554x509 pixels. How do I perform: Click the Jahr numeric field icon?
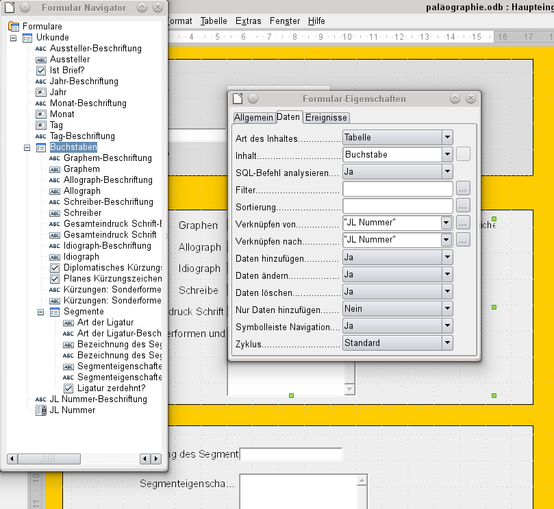pyautogui.click(x=41, y=92)
